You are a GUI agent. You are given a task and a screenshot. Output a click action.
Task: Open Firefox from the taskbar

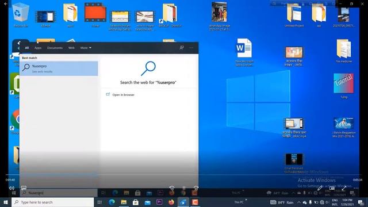coord(171,202)
